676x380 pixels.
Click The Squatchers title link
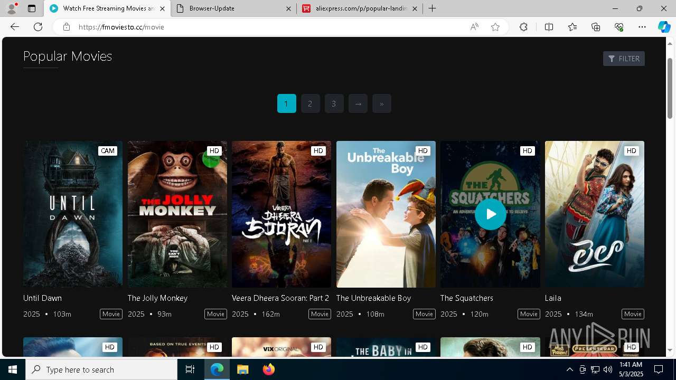tap(467, 298)
